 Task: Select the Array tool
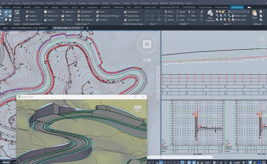tap(192, 20)
